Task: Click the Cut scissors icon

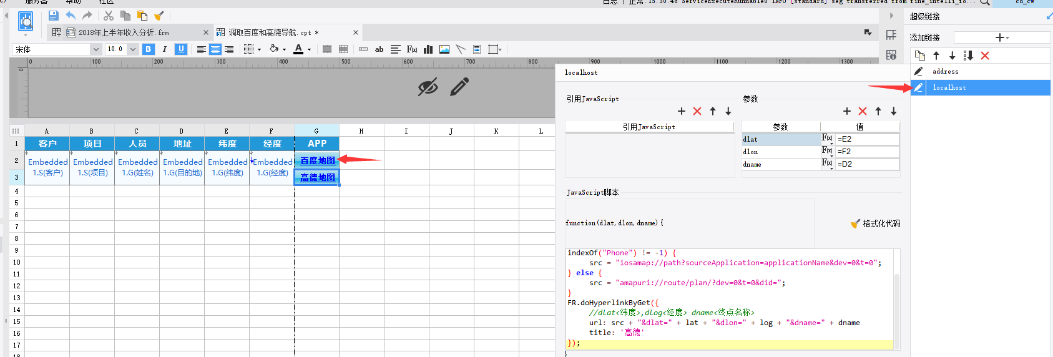Action: [109, 16]
